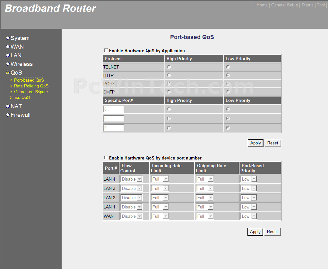328x269 pixels.
Task: Choose Low Priority for third specific port
Action: click(228, 128)
